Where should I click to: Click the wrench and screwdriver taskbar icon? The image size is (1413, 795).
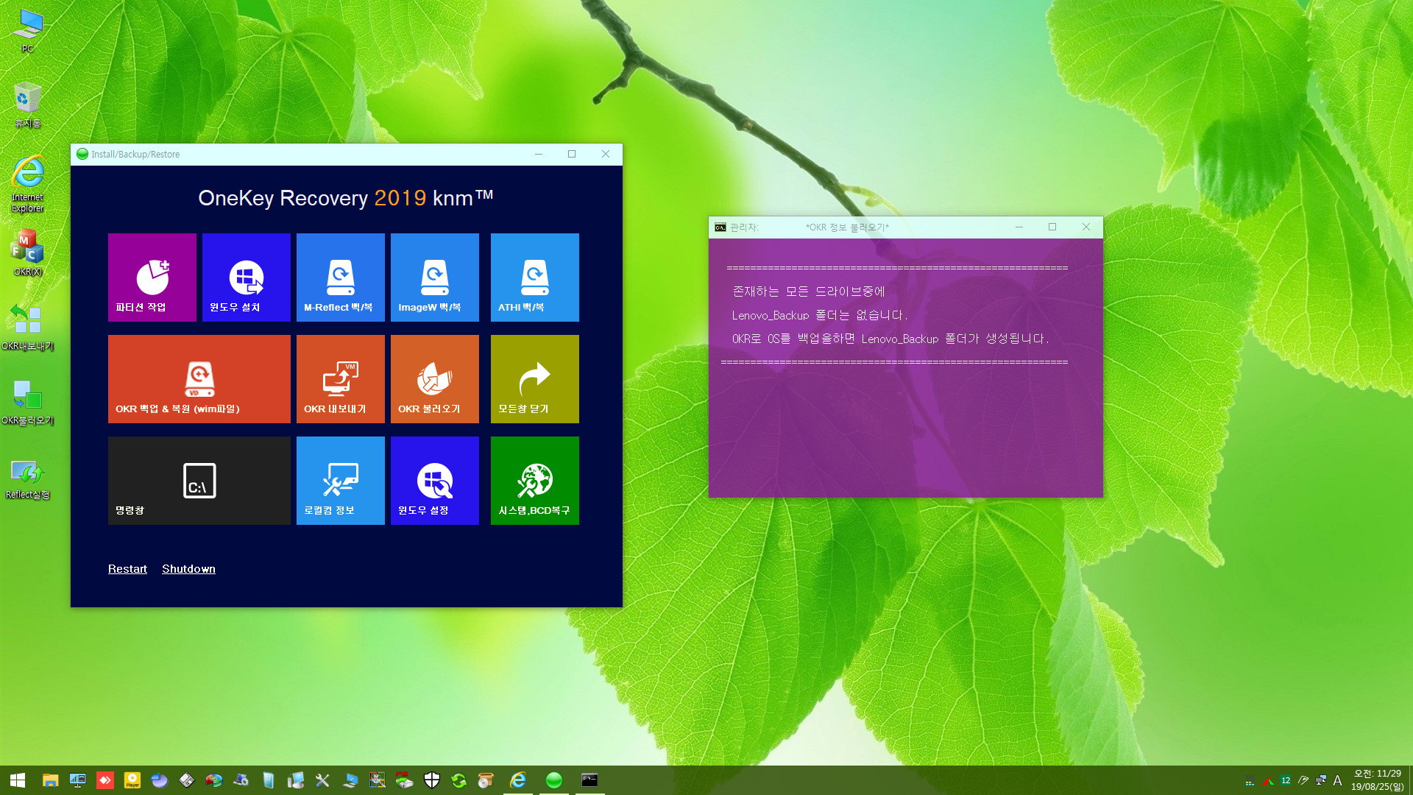(x=322, y=780)
